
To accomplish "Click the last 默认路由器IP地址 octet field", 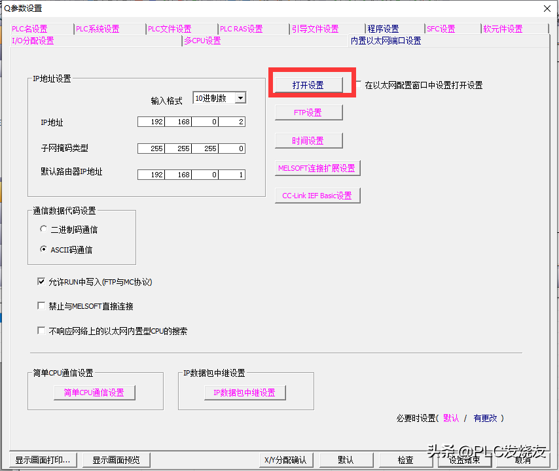I will pyautogui.click(x=232, y=175).
